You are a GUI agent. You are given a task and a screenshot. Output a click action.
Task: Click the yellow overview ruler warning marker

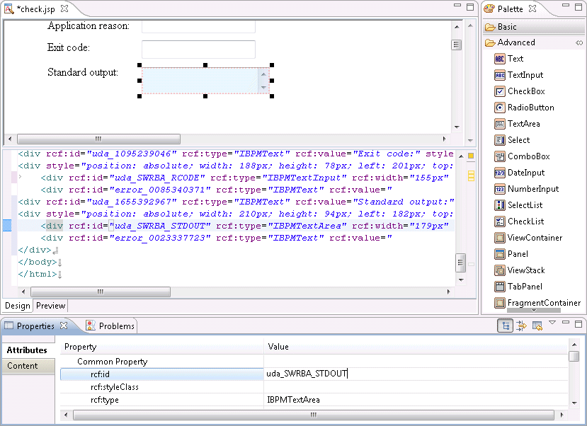[x=471, y=156]
